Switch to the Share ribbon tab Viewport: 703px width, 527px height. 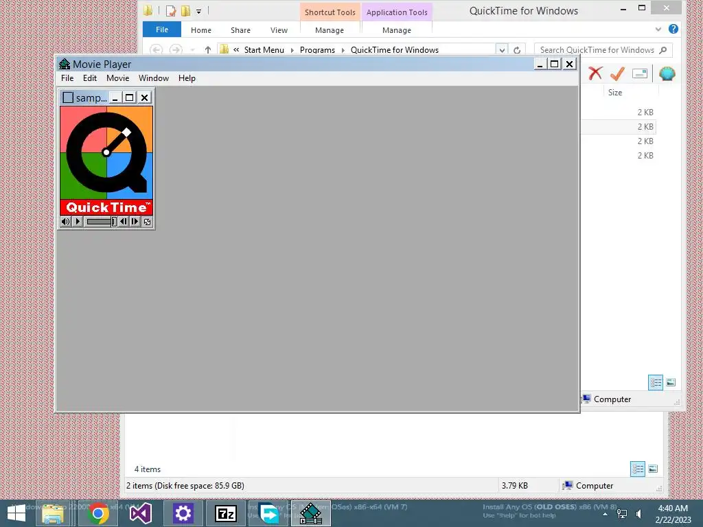coord(241,30)
